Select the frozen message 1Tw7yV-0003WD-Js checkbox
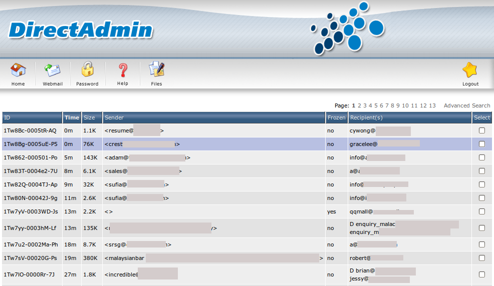 481,211
